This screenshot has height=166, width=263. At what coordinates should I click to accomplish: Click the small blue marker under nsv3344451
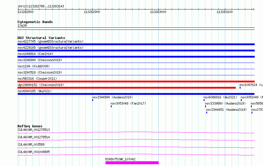tap(207, 113)
